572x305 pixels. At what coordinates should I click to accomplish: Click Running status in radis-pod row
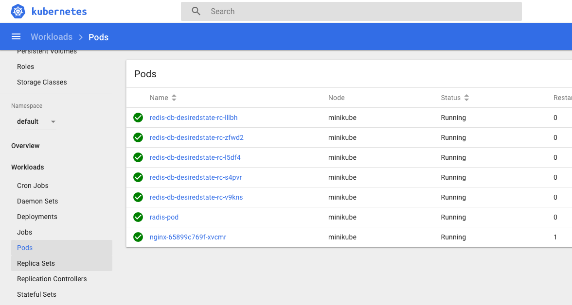coord(453,217)
